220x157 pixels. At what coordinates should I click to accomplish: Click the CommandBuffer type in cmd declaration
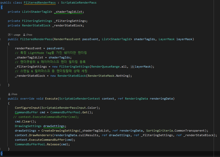point(26,112)
